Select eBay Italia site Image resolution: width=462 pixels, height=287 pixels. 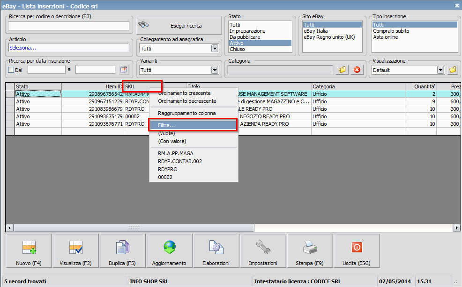pyautogui.click(x=332, y=31)
